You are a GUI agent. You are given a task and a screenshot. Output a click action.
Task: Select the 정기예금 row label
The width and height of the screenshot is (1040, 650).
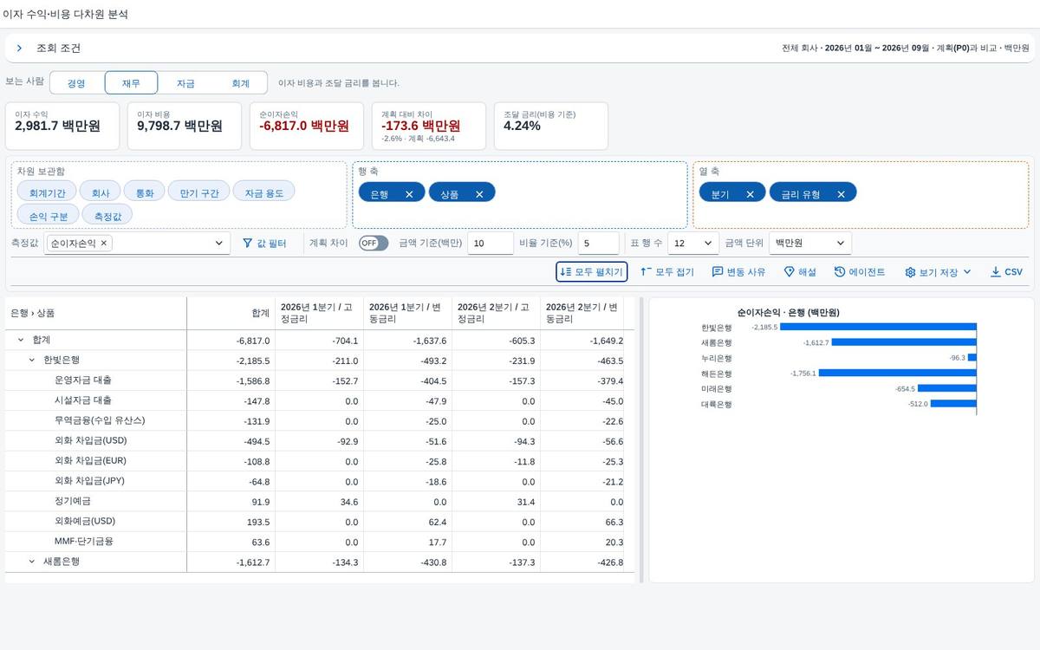coord(73,501)
